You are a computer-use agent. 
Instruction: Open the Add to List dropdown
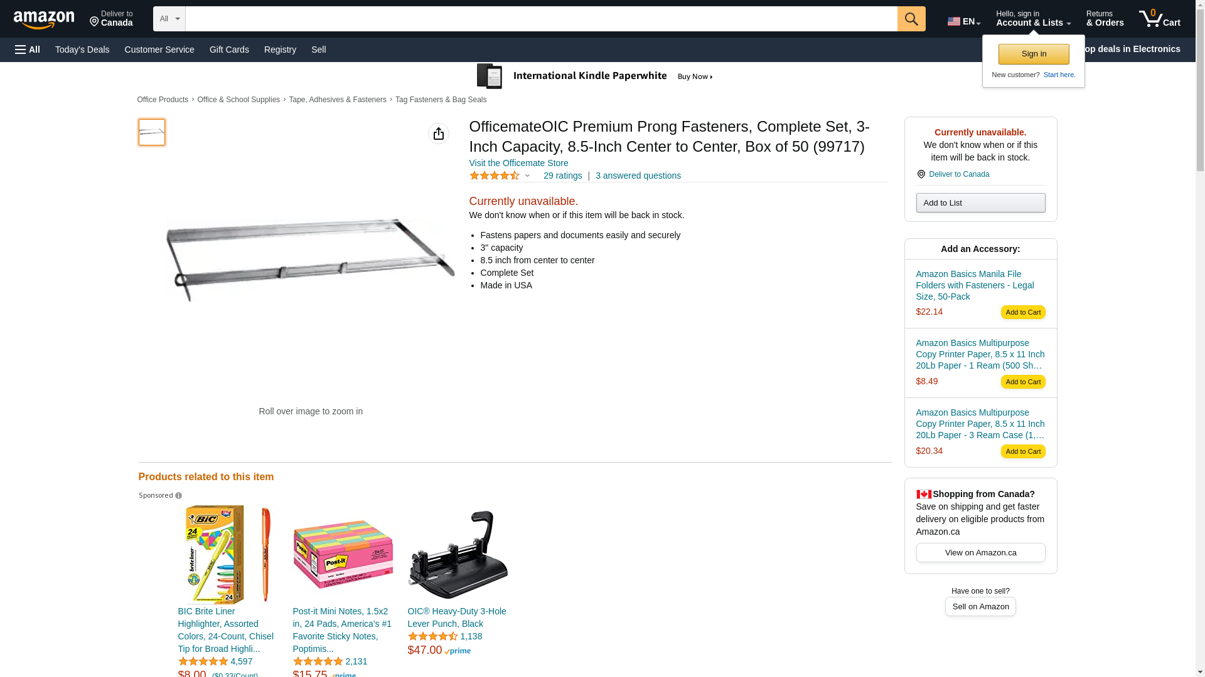coord(980,203)
